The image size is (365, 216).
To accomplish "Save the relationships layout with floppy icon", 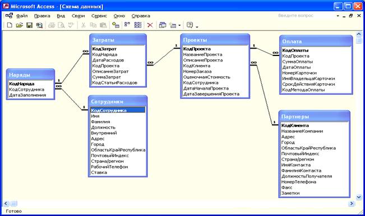I will 29,25.
